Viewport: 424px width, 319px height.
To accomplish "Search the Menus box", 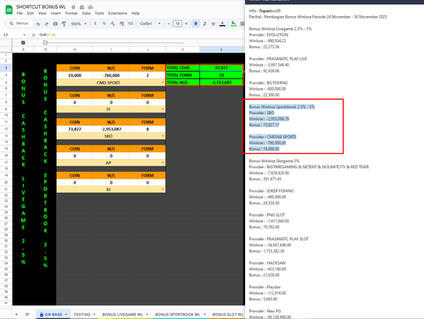I will pos(20,24).
